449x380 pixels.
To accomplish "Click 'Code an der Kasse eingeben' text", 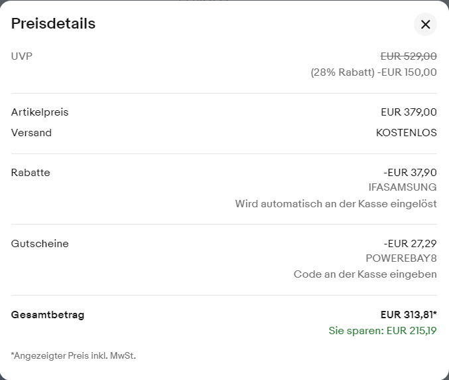I will (365, 274).
